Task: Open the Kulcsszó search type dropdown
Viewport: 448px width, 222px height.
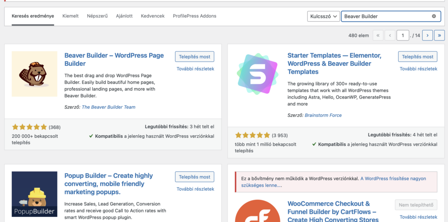Action: coord(323,16)
